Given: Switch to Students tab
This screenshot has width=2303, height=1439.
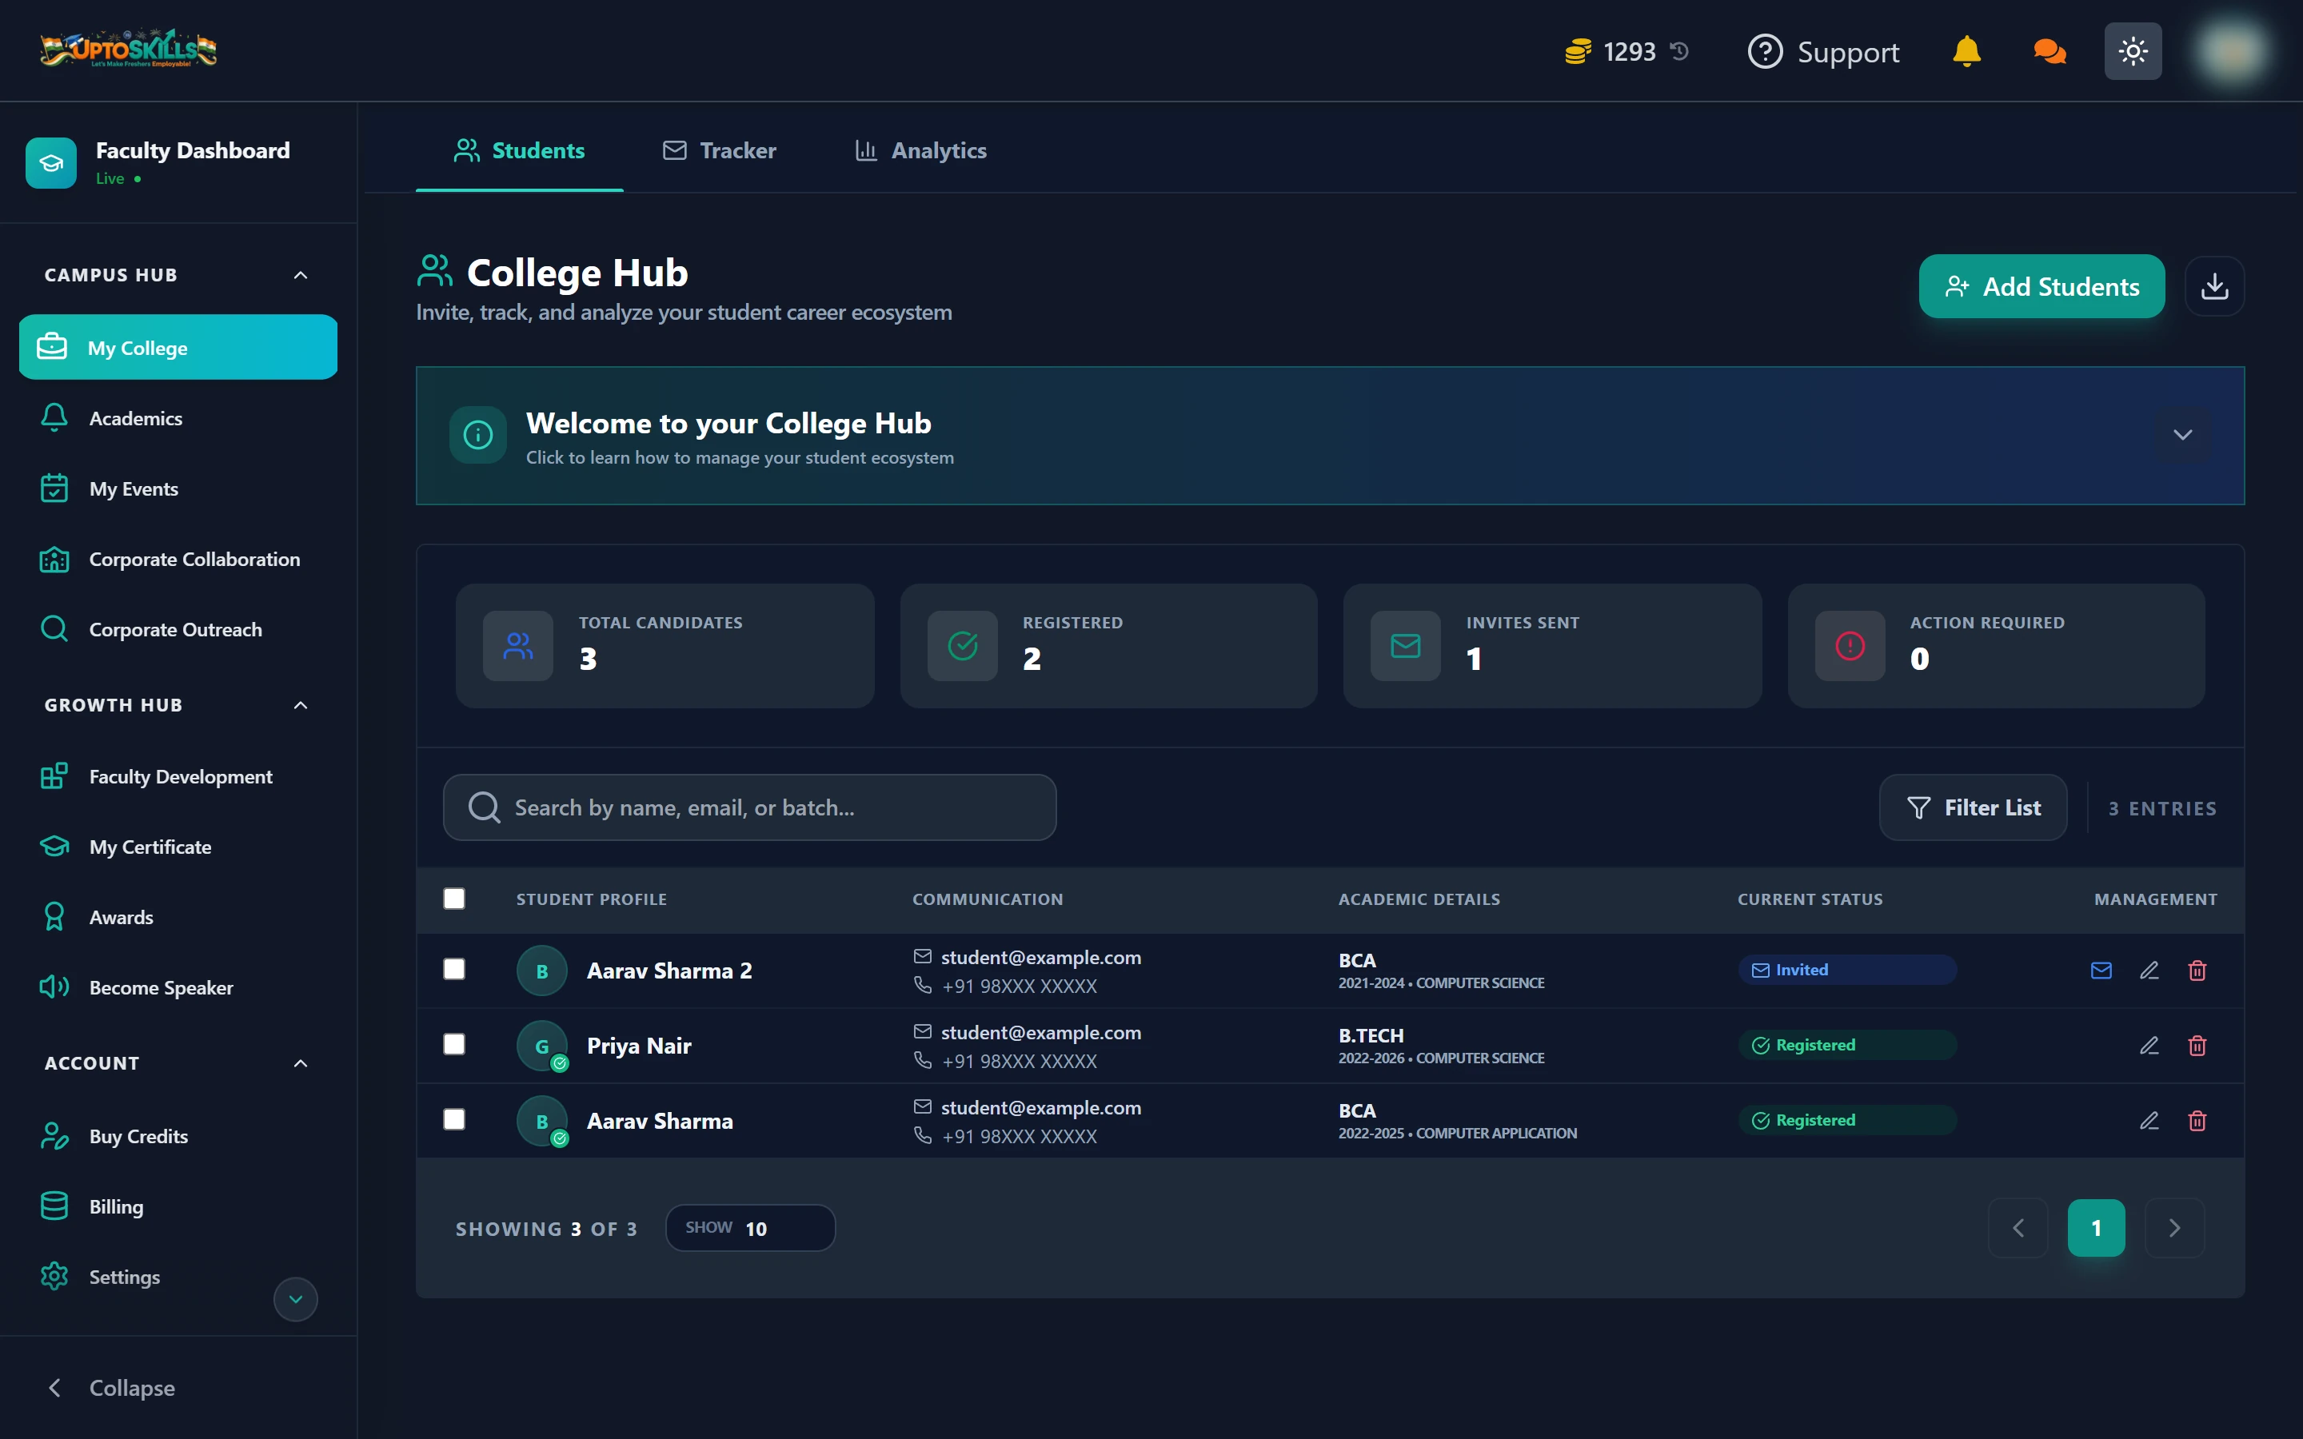Looking at the screenshot, I should coord(520,150).
